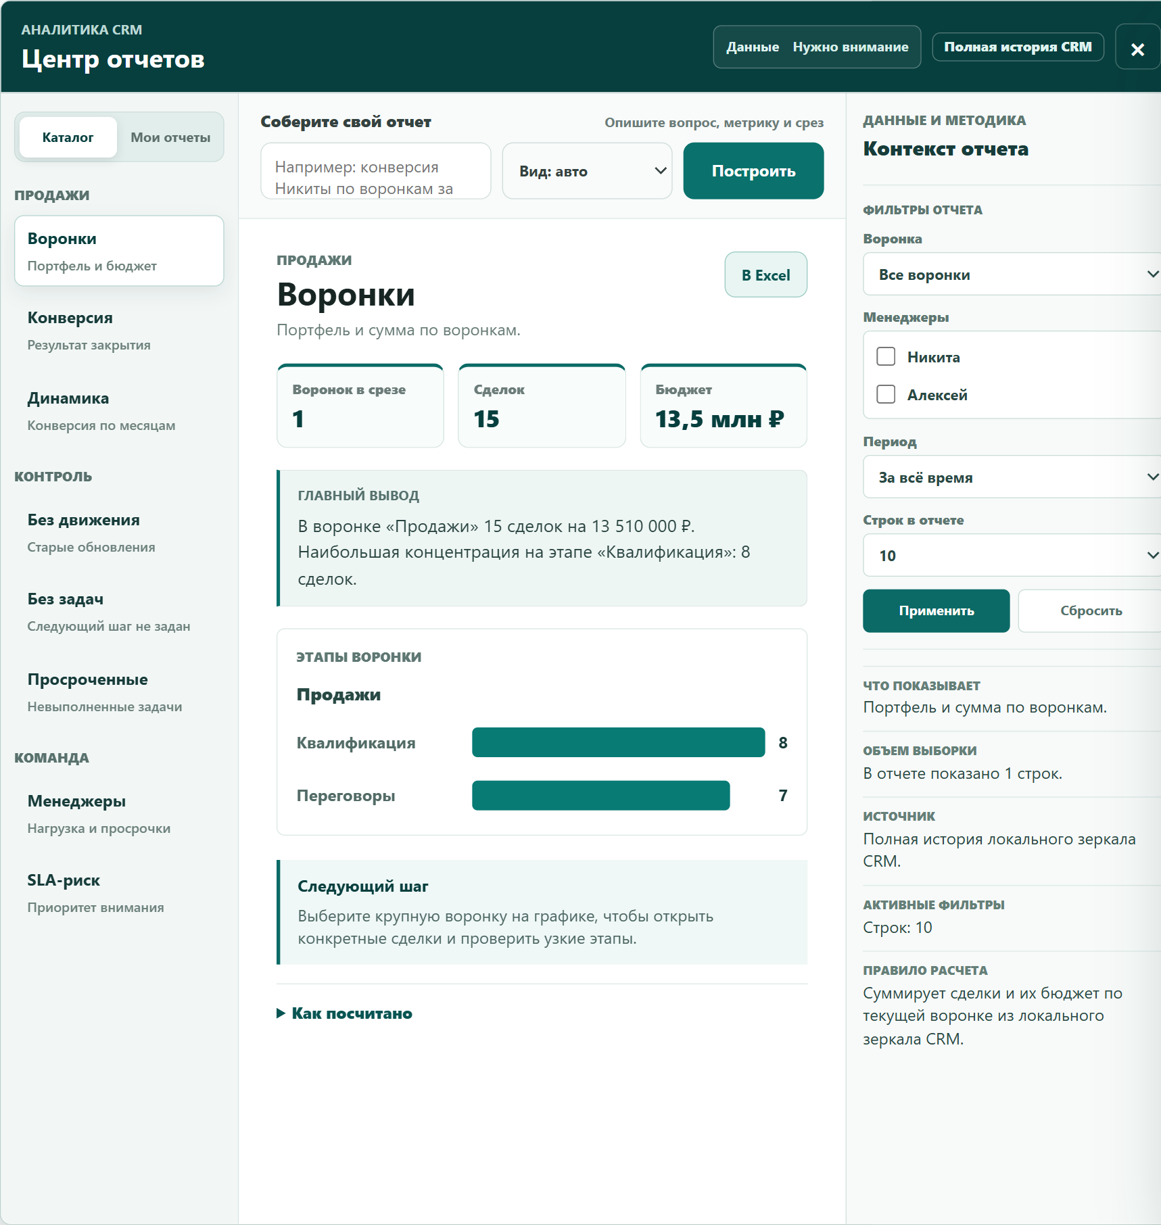Screen dimensions: 1161x1225
Task: Open the Без задач report
Action: click(119, 612)
